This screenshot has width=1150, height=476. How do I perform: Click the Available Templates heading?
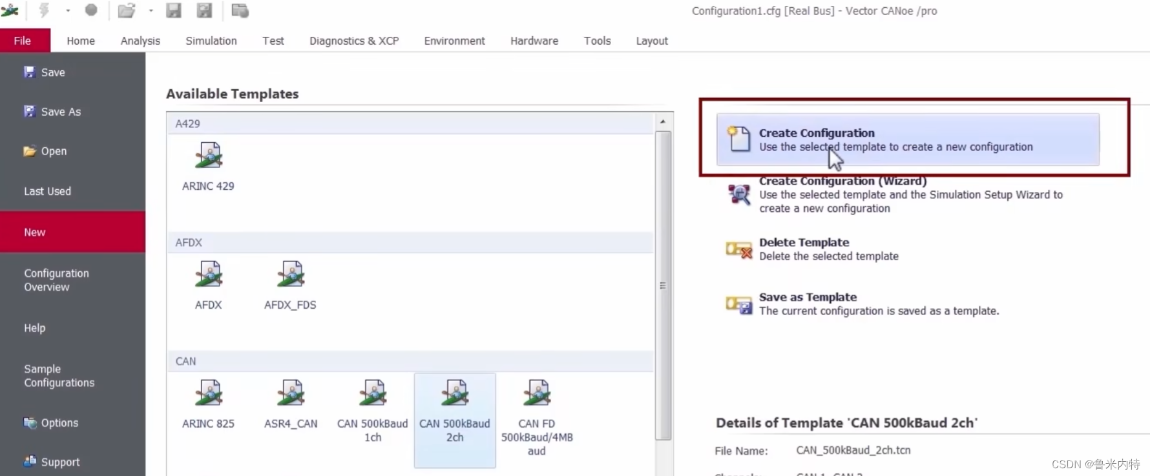click(233, 94)
